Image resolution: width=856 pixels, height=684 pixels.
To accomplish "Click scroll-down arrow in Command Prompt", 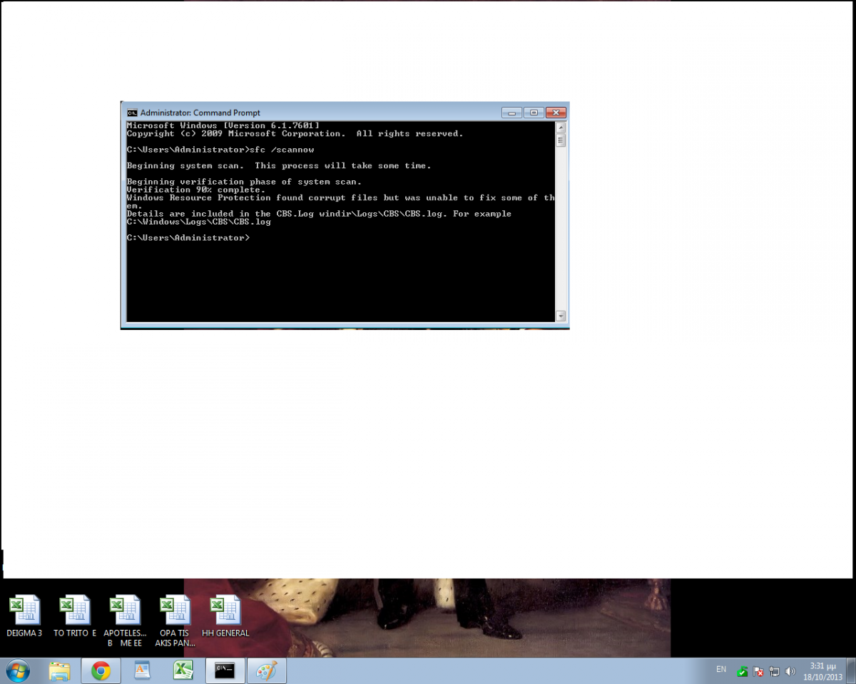I will (x=561, y=316).
